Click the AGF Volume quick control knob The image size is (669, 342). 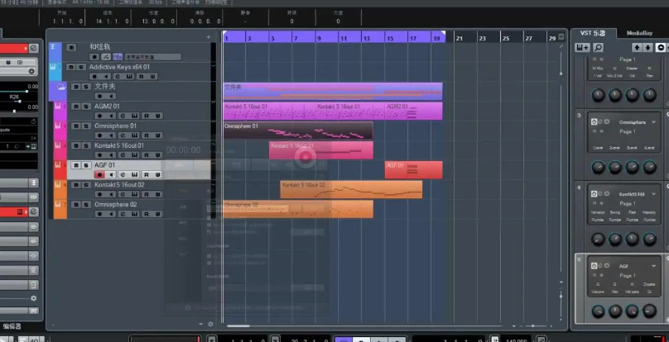(598, 311)
